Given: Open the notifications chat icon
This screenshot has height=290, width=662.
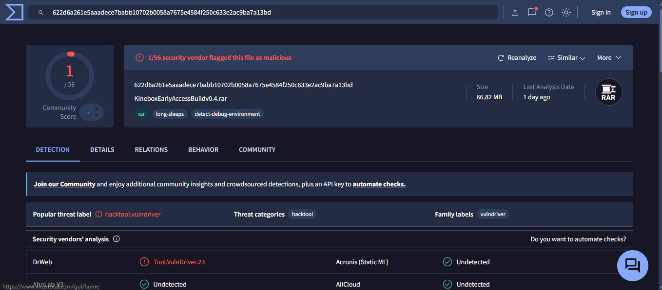Looking at the screenshot, I should click(532, 12).
